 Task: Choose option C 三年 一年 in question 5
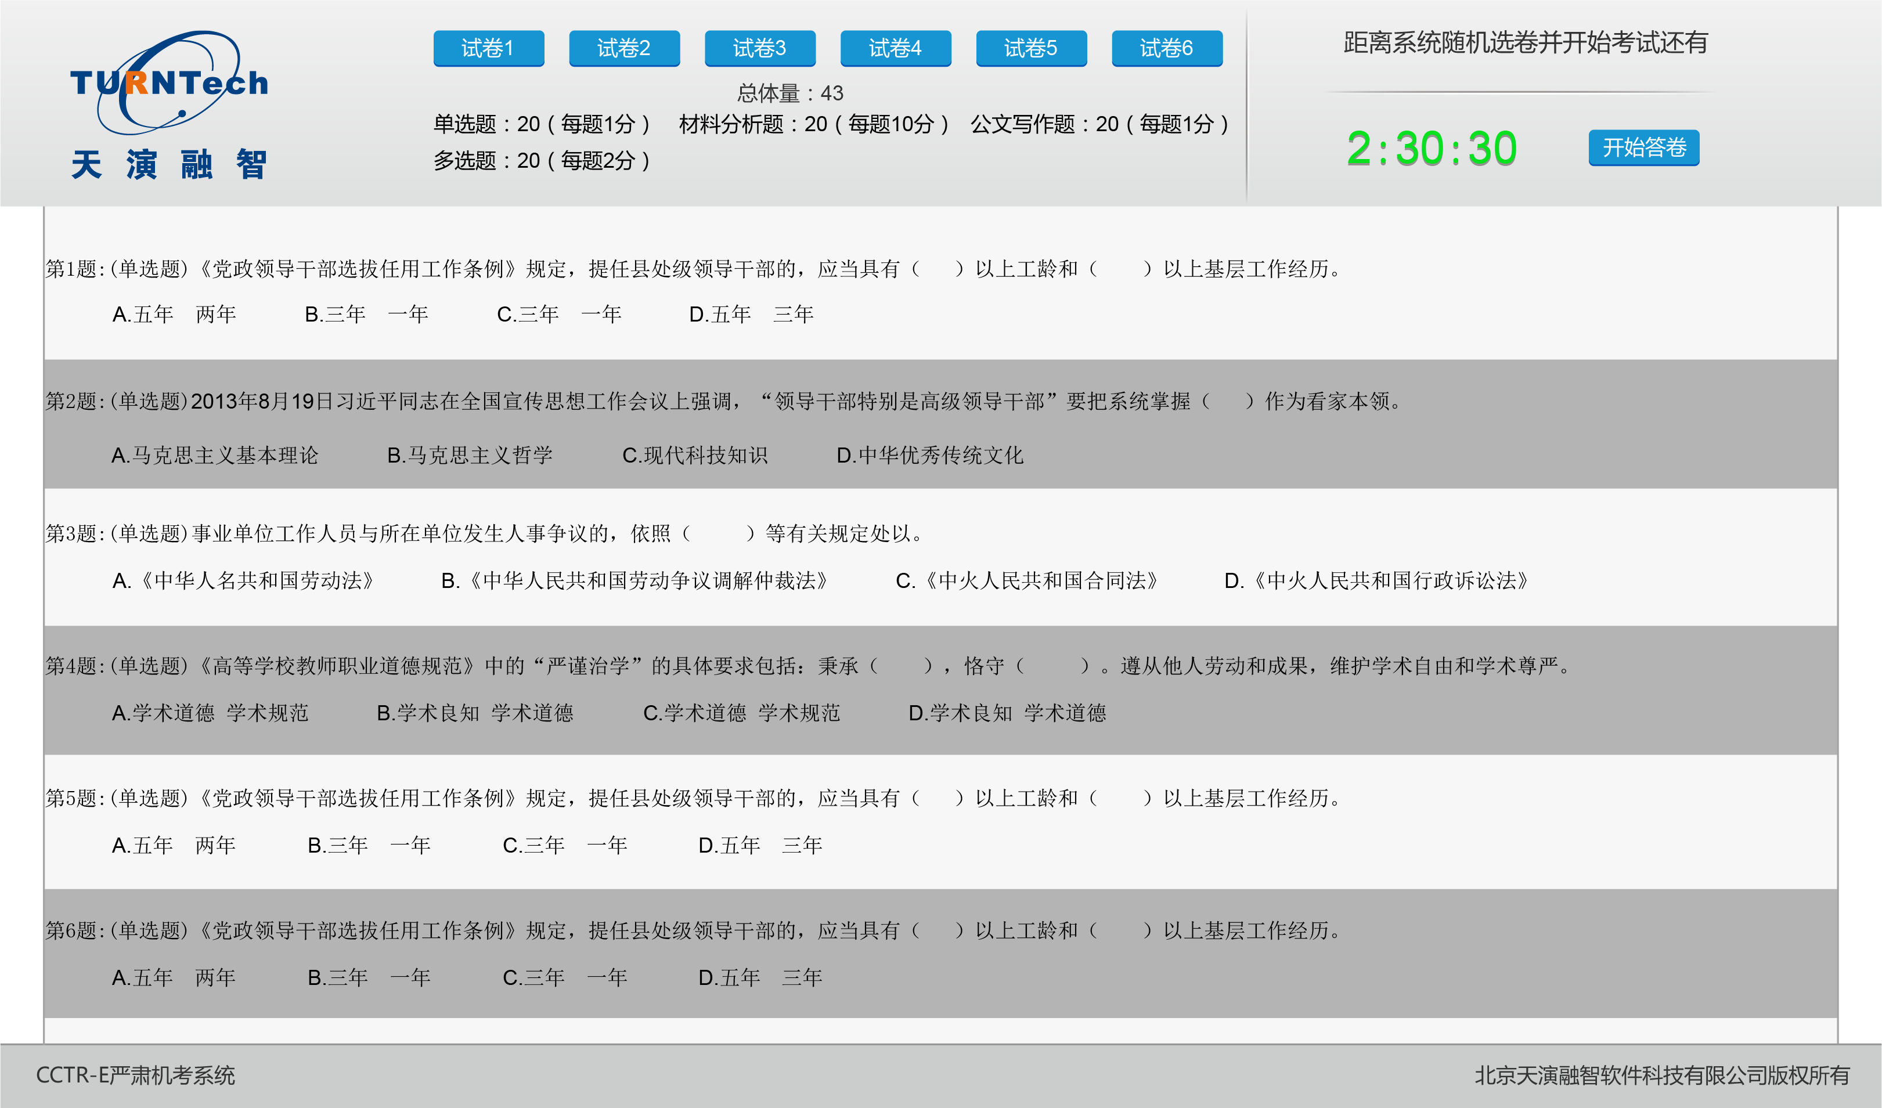(x=565, y=845)
